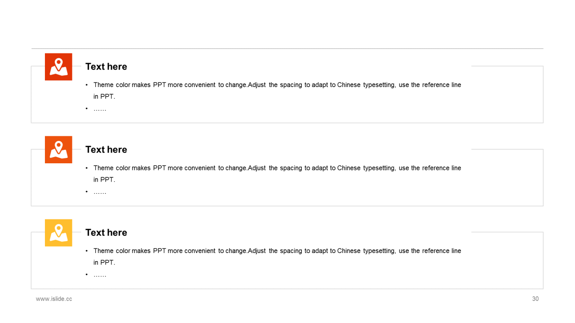Click the ellipsis bullet in the second block
Screen dimensions: 575x323
(x=100, y=192)
